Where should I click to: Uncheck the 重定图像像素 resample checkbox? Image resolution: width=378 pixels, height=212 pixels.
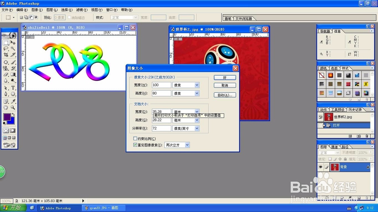(135, 145)
